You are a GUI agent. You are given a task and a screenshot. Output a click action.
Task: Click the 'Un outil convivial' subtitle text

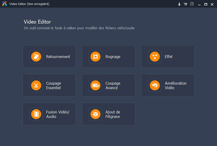79,28
